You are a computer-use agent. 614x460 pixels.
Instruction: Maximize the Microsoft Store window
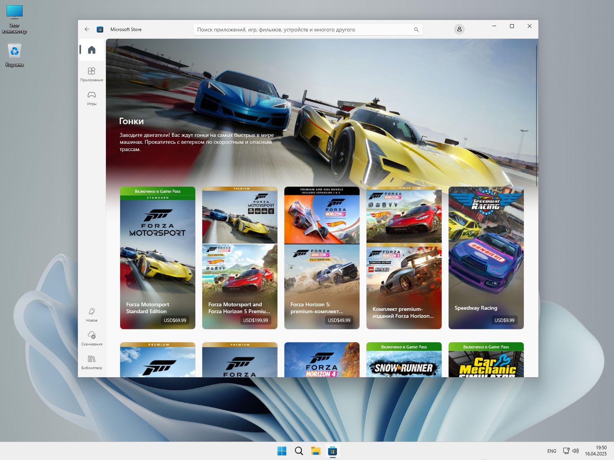click(x=512, y=26)
